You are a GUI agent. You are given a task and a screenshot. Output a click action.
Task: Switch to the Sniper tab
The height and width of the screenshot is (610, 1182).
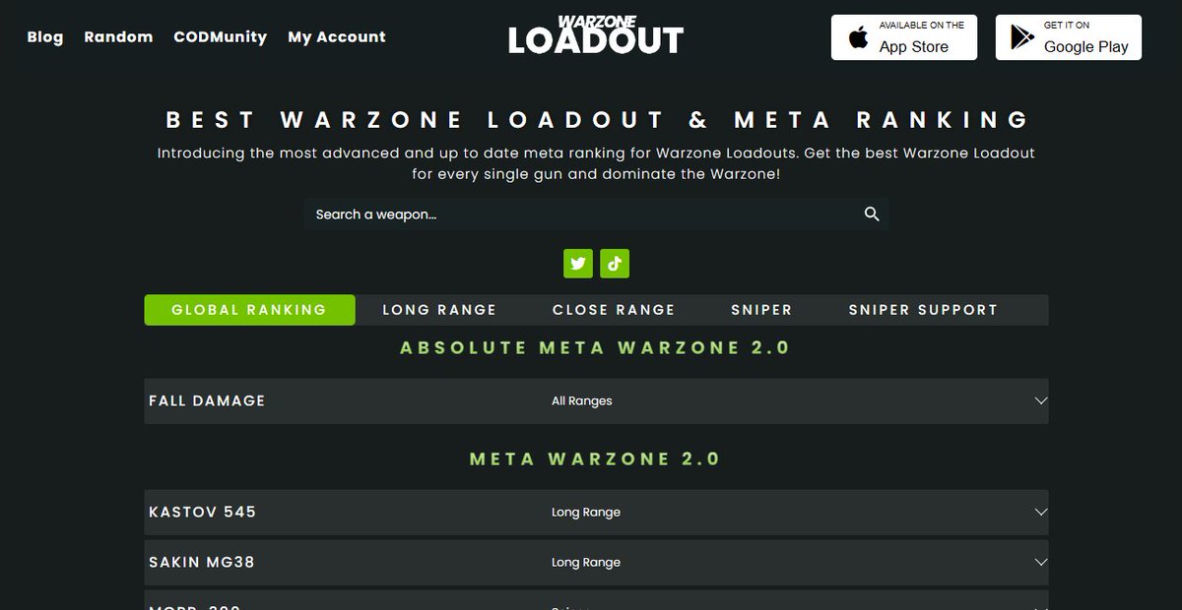[761, 310]
